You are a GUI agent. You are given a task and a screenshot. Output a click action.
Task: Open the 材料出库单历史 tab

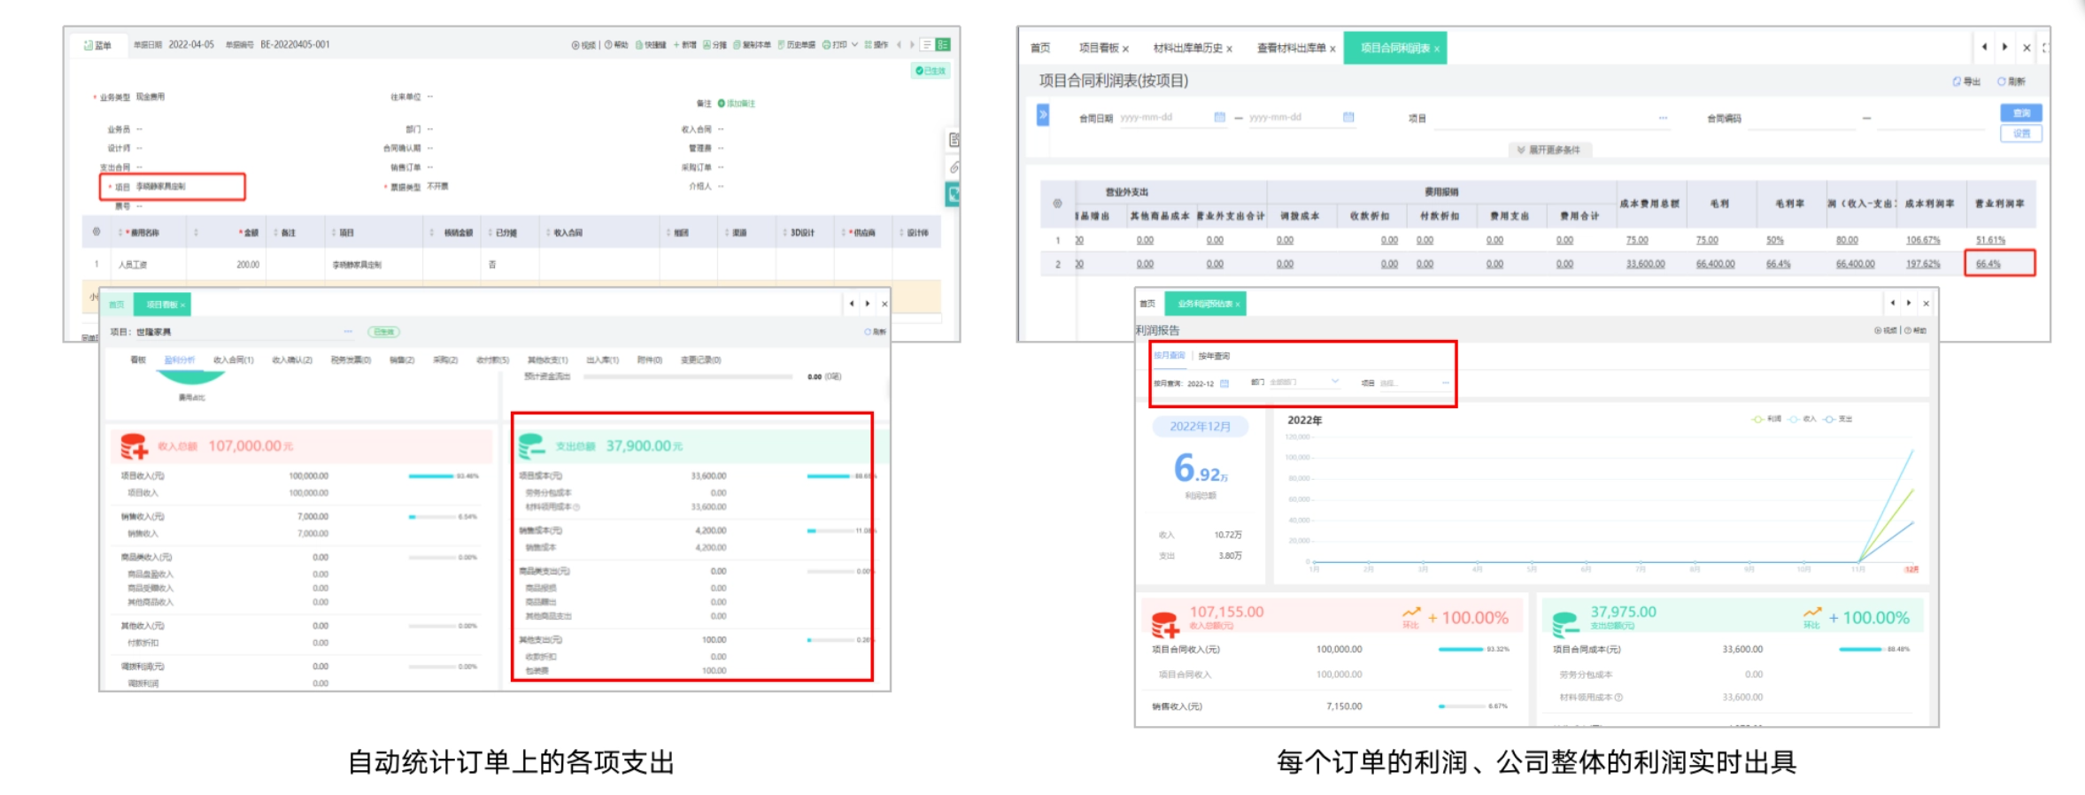point(1187,49)
